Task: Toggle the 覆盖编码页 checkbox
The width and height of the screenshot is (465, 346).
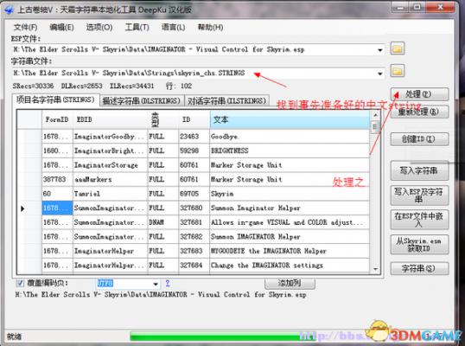Action: coord(20,283)
